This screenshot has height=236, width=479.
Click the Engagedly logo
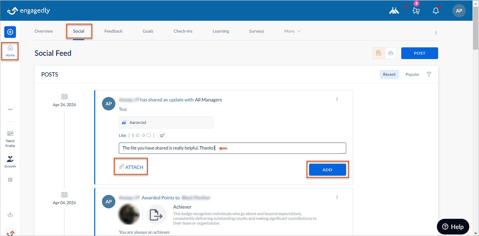28,11
